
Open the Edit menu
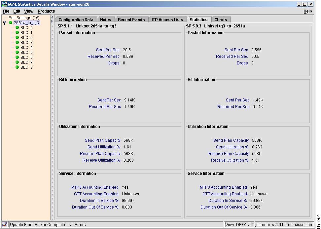[x=17, y=11]
